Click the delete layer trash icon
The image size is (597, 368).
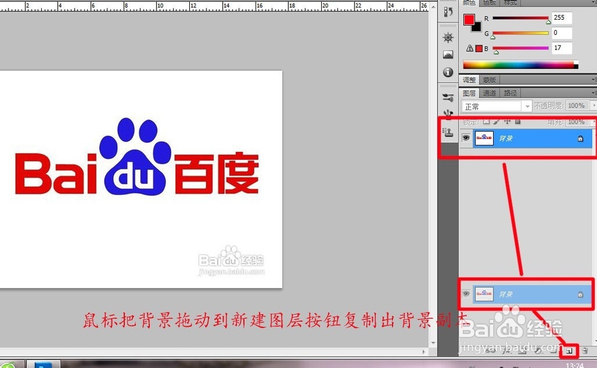point(585,351)
